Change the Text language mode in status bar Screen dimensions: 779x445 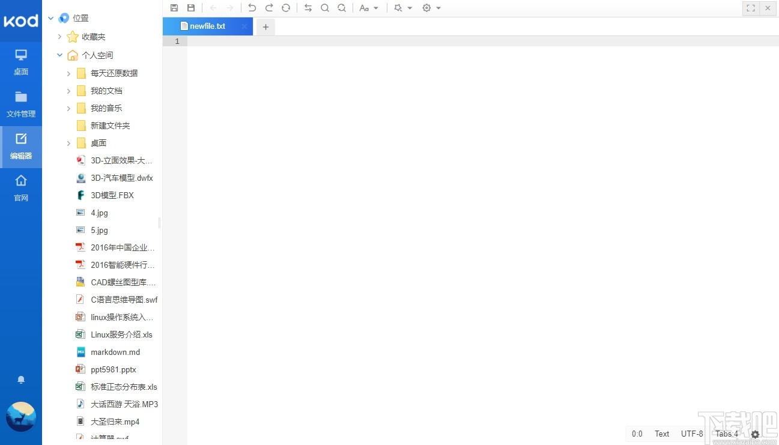pos(662,434)
